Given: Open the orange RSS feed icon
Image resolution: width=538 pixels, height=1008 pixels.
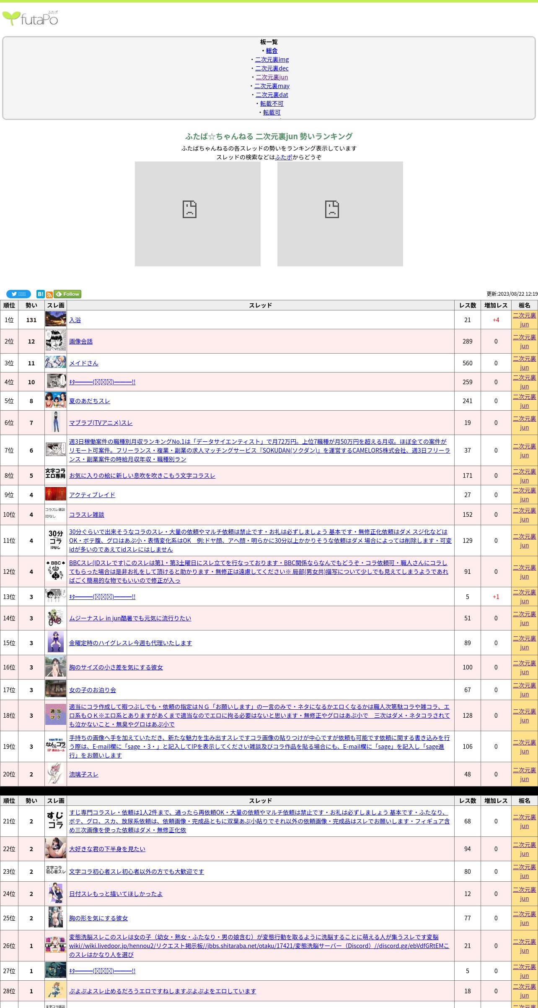Looking at the screenshot, I should point(49,294).
